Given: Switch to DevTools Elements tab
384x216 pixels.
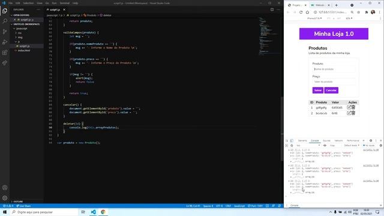Looking at the screenshot, I should click(x=302, y=140).
